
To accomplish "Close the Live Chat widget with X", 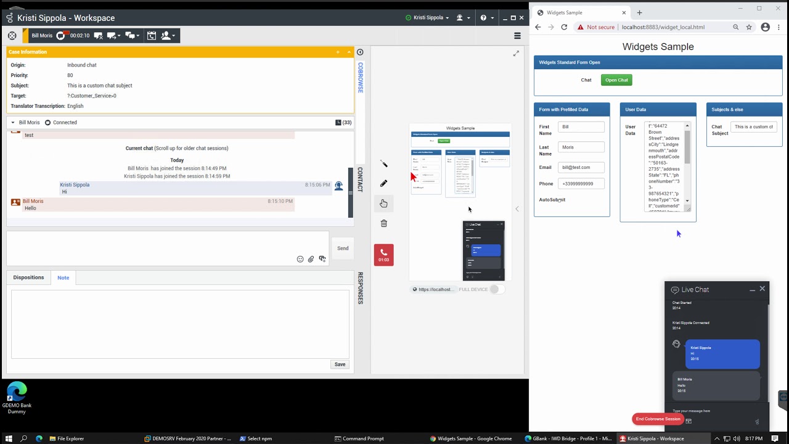I will (x=762, y=289).
